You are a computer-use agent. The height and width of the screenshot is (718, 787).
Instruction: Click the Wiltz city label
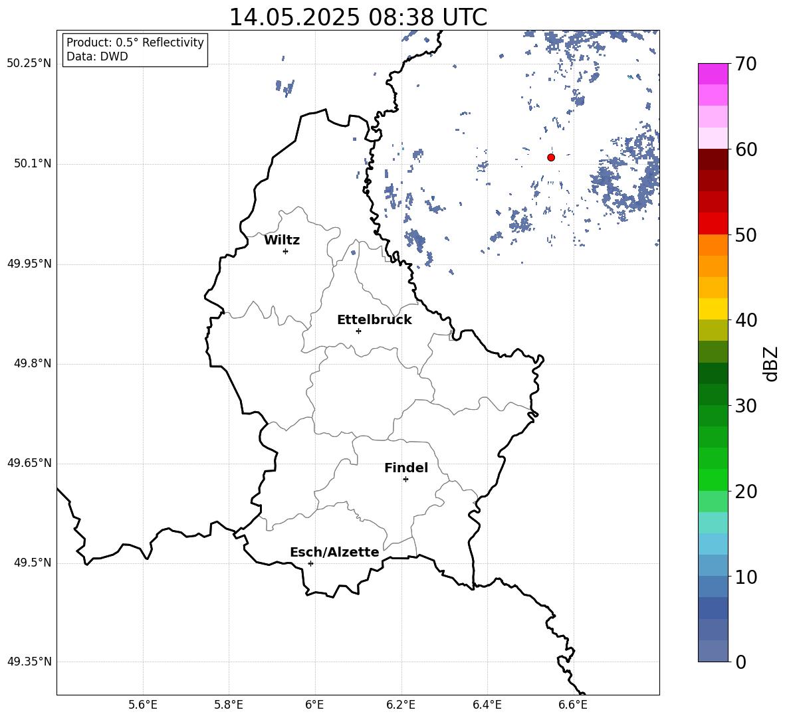click(x=282, y=240)
